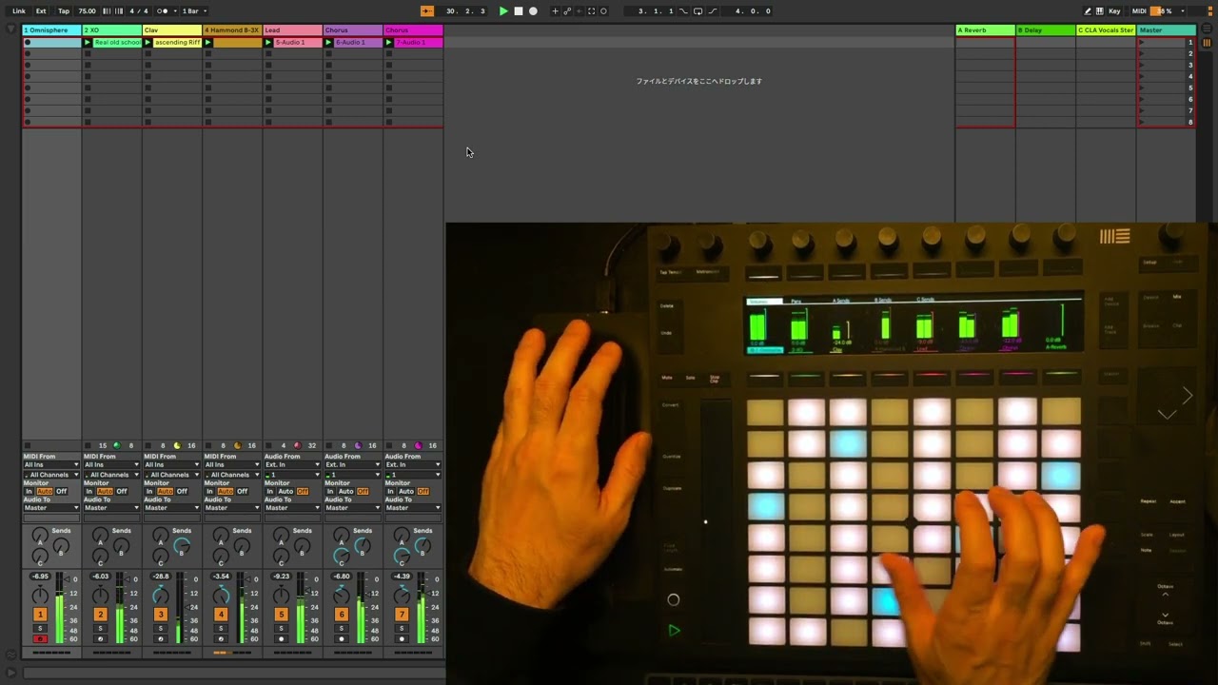The image size is (1218, 685).
Task: Open track 1 'All Ins' input dropdown
Action: pyautogui.click(x=51, y=465)
